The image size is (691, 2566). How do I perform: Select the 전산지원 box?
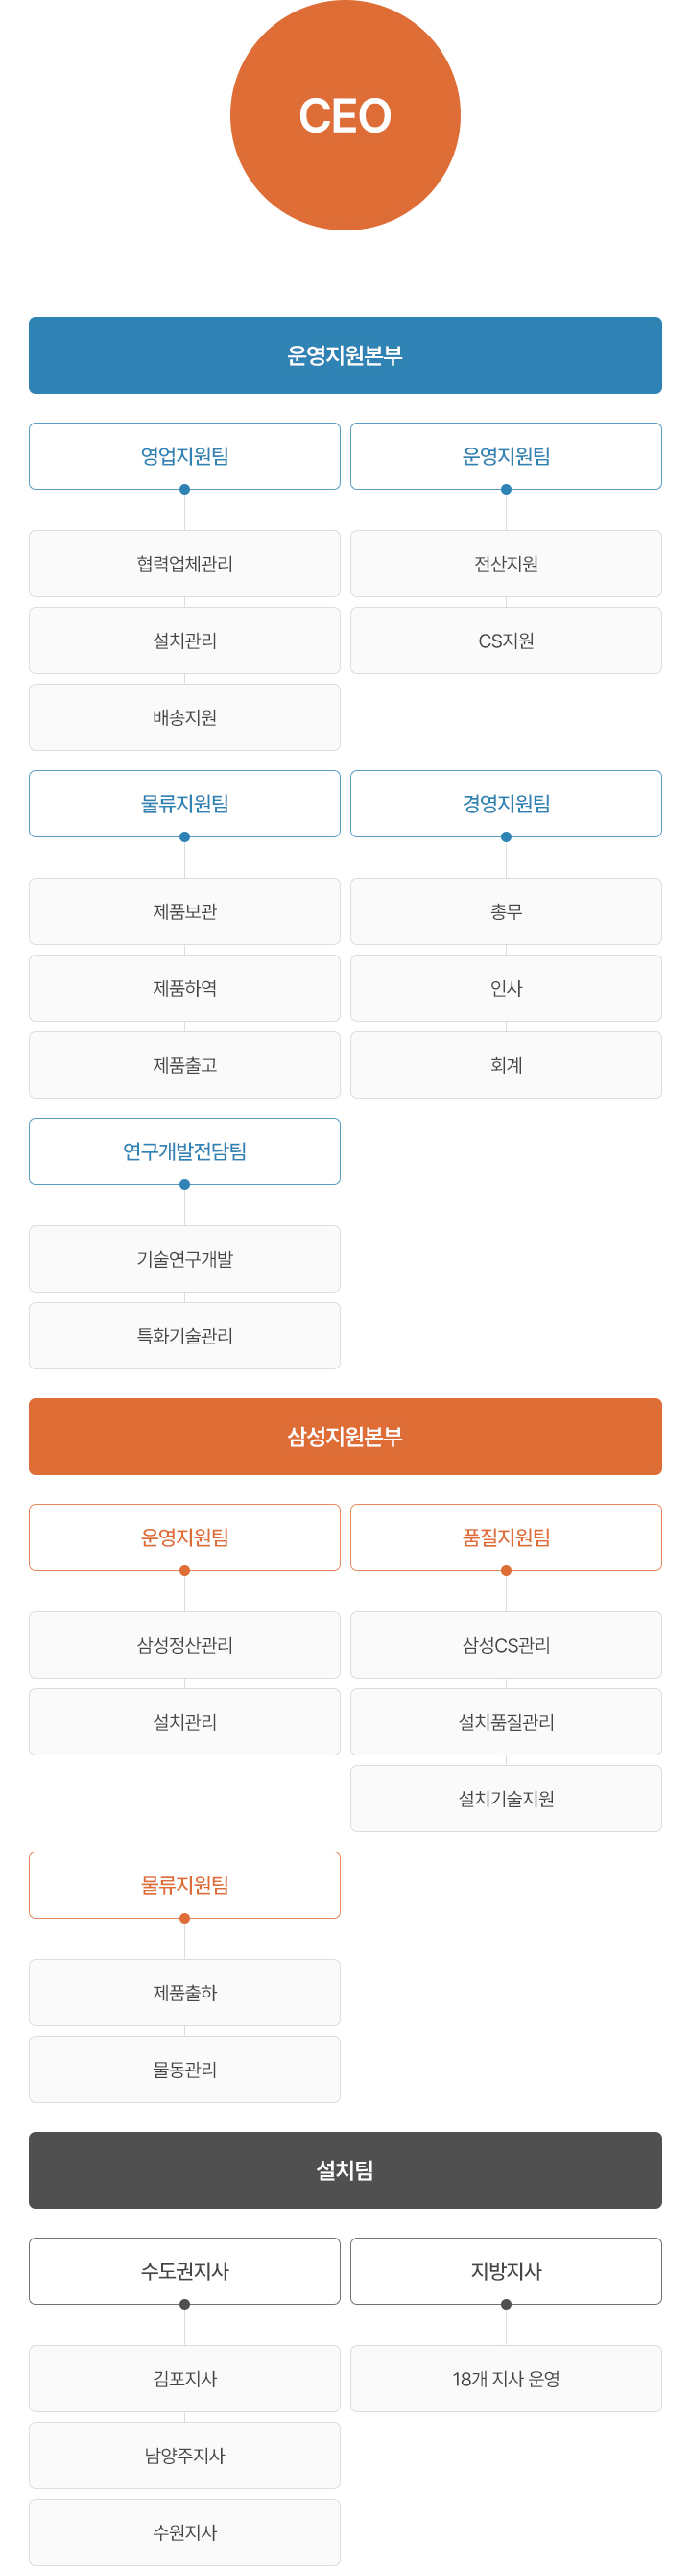506,564
